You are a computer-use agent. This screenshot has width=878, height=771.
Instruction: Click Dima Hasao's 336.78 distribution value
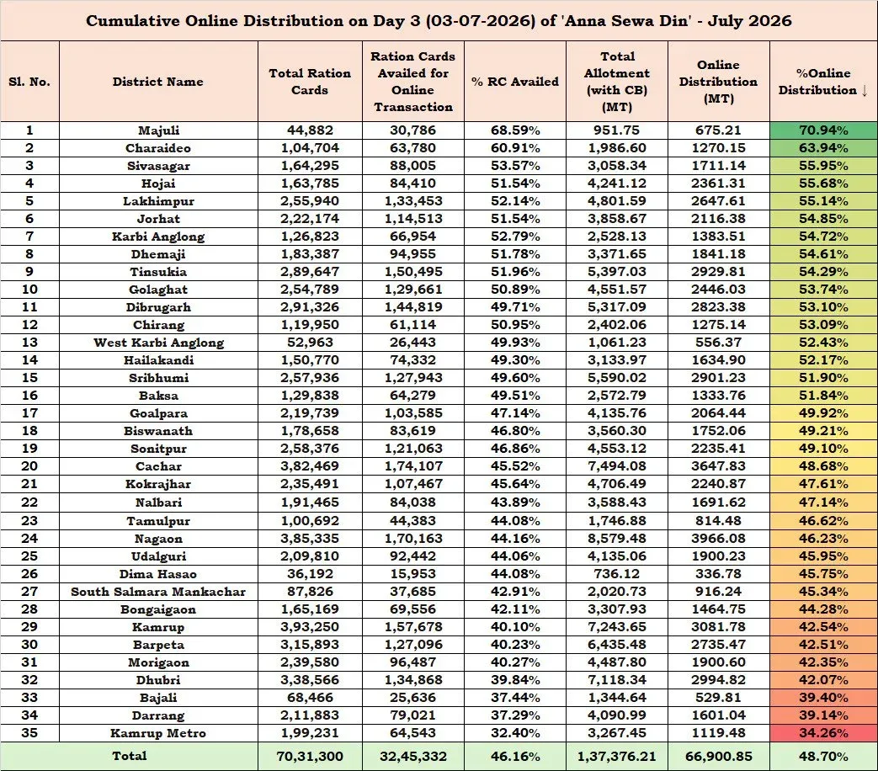tap(718, 574)
